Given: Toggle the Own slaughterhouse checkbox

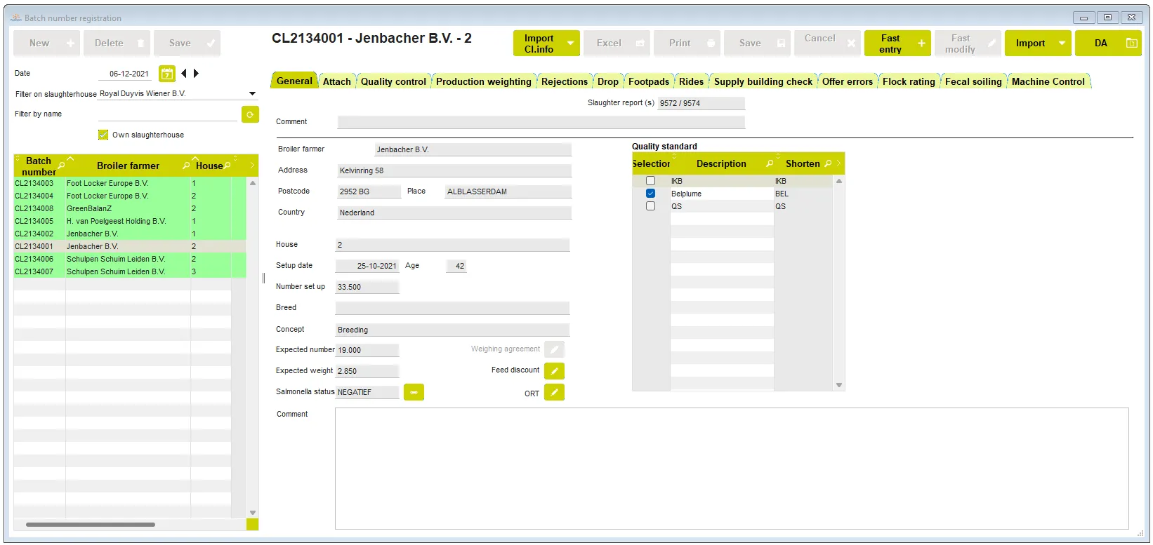Looking at the screenshot, I should coord(103,135).
